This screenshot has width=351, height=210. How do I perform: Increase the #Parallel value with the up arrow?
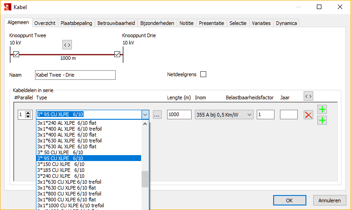click(x=28, y=112)
